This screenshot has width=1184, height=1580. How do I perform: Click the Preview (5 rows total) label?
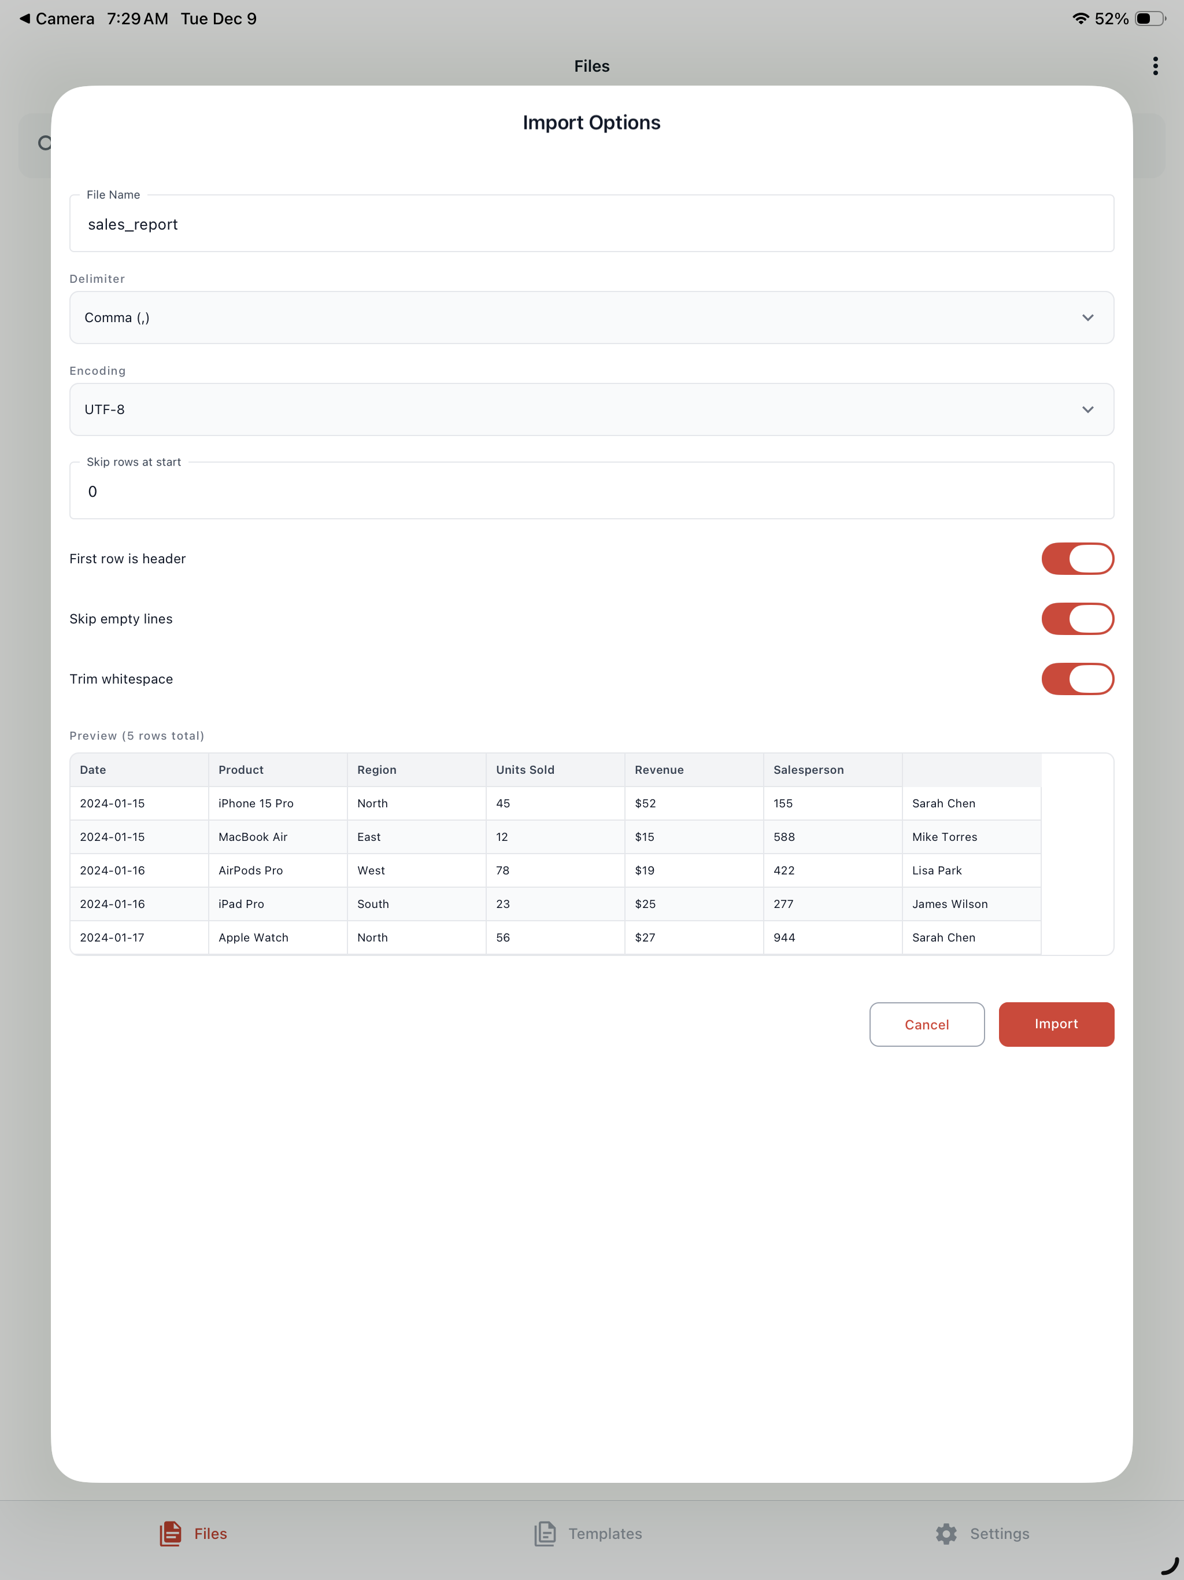pos(136,736)
